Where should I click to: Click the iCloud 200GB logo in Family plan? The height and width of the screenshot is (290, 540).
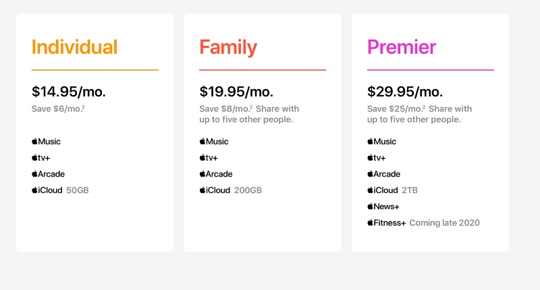(215, 190)
